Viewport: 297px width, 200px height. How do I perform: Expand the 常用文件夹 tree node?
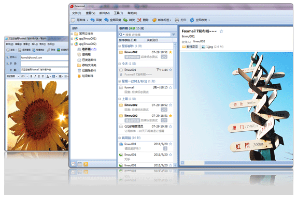pos(72,34)
